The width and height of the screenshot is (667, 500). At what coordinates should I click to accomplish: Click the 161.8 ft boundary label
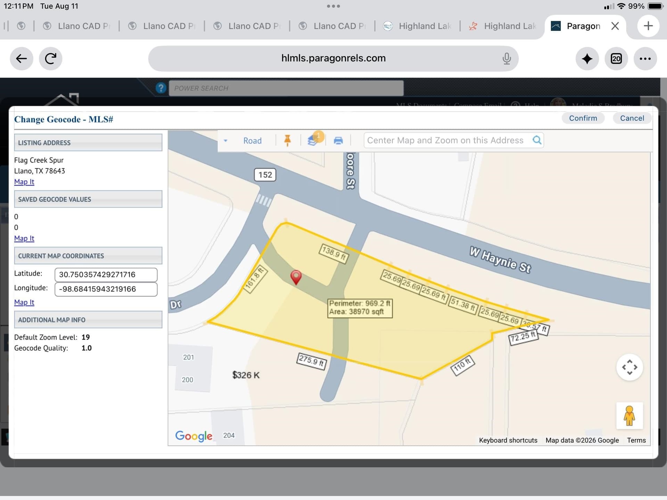coord(255,280)
